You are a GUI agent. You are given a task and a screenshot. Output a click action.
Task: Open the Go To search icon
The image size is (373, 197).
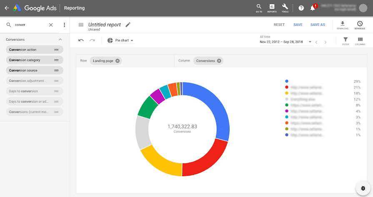pos(259,7)
